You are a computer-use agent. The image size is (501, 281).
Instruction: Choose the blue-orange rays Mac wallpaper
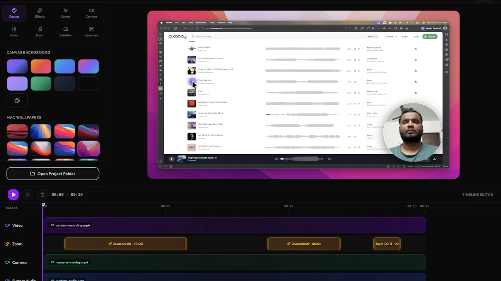coord(41,131)
